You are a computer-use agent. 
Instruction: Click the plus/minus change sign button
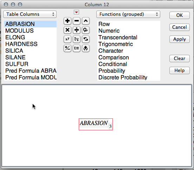coord(67,48)
